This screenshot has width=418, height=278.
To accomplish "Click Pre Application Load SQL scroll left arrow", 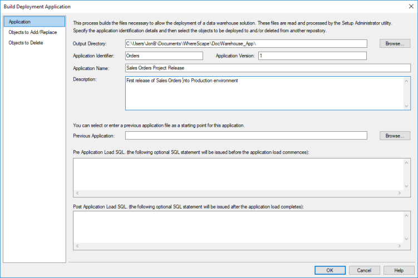I will coord(77,193).
